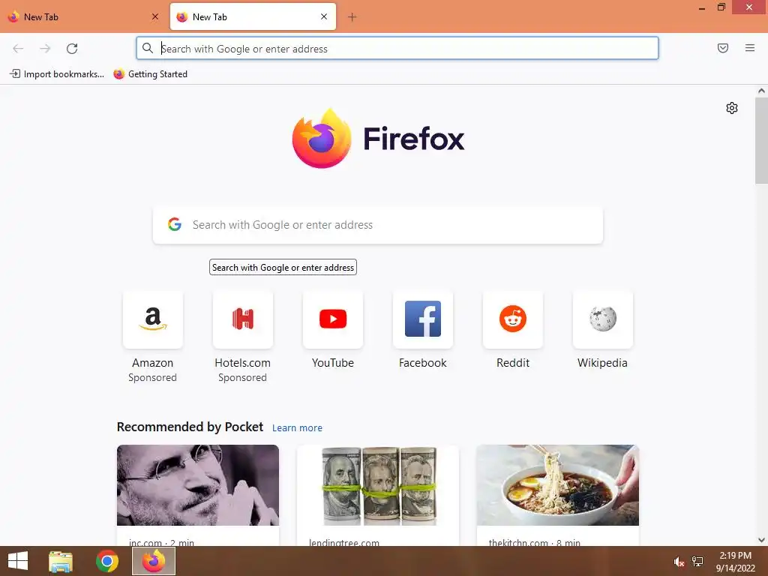Screen dimensions: 768x576
Task: Open the YouTube shortcut tile
Action: point(333,319)
